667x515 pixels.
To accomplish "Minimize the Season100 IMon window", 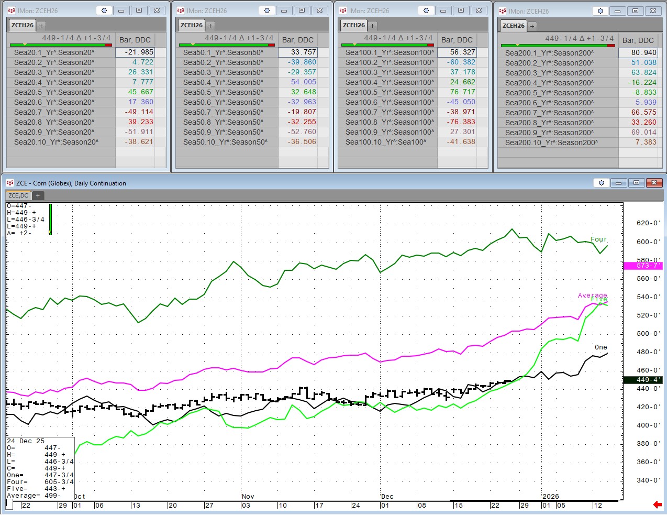I will tap(443, 10).
